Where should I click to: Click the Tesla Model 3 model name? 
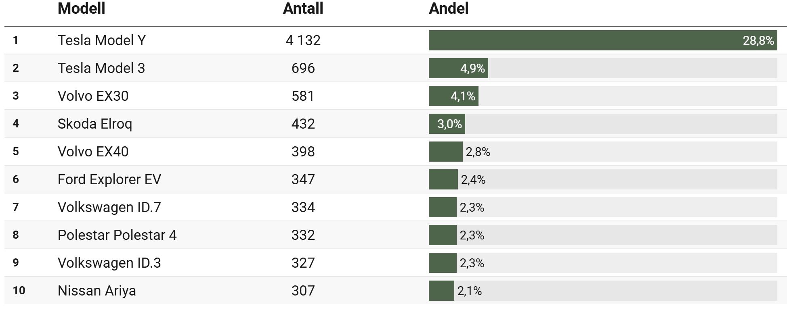pyautogui.click(x=101, y=68)
